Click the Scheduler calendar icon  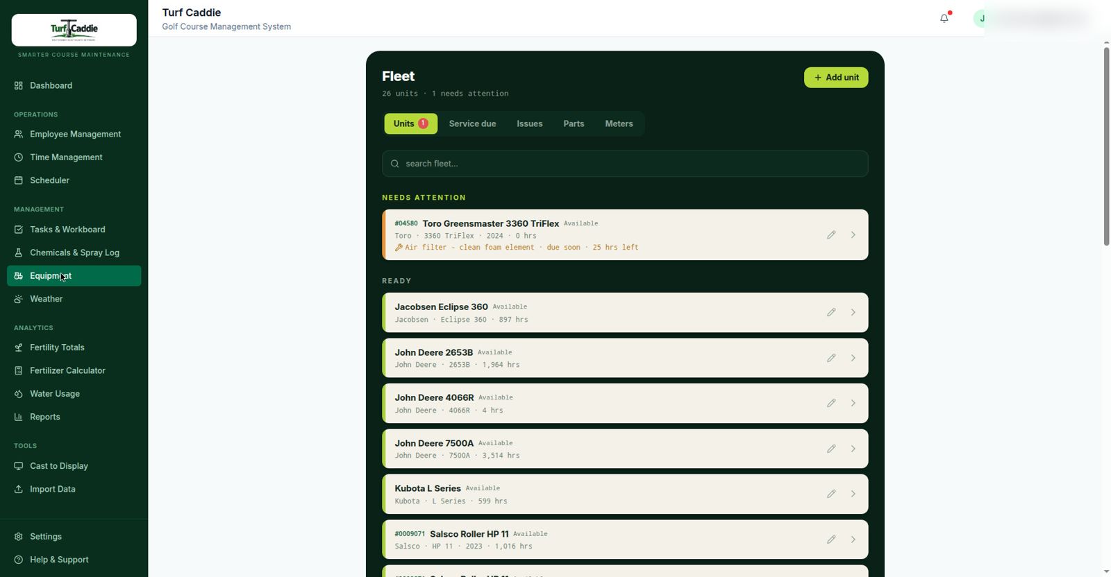tap(19, 180)
